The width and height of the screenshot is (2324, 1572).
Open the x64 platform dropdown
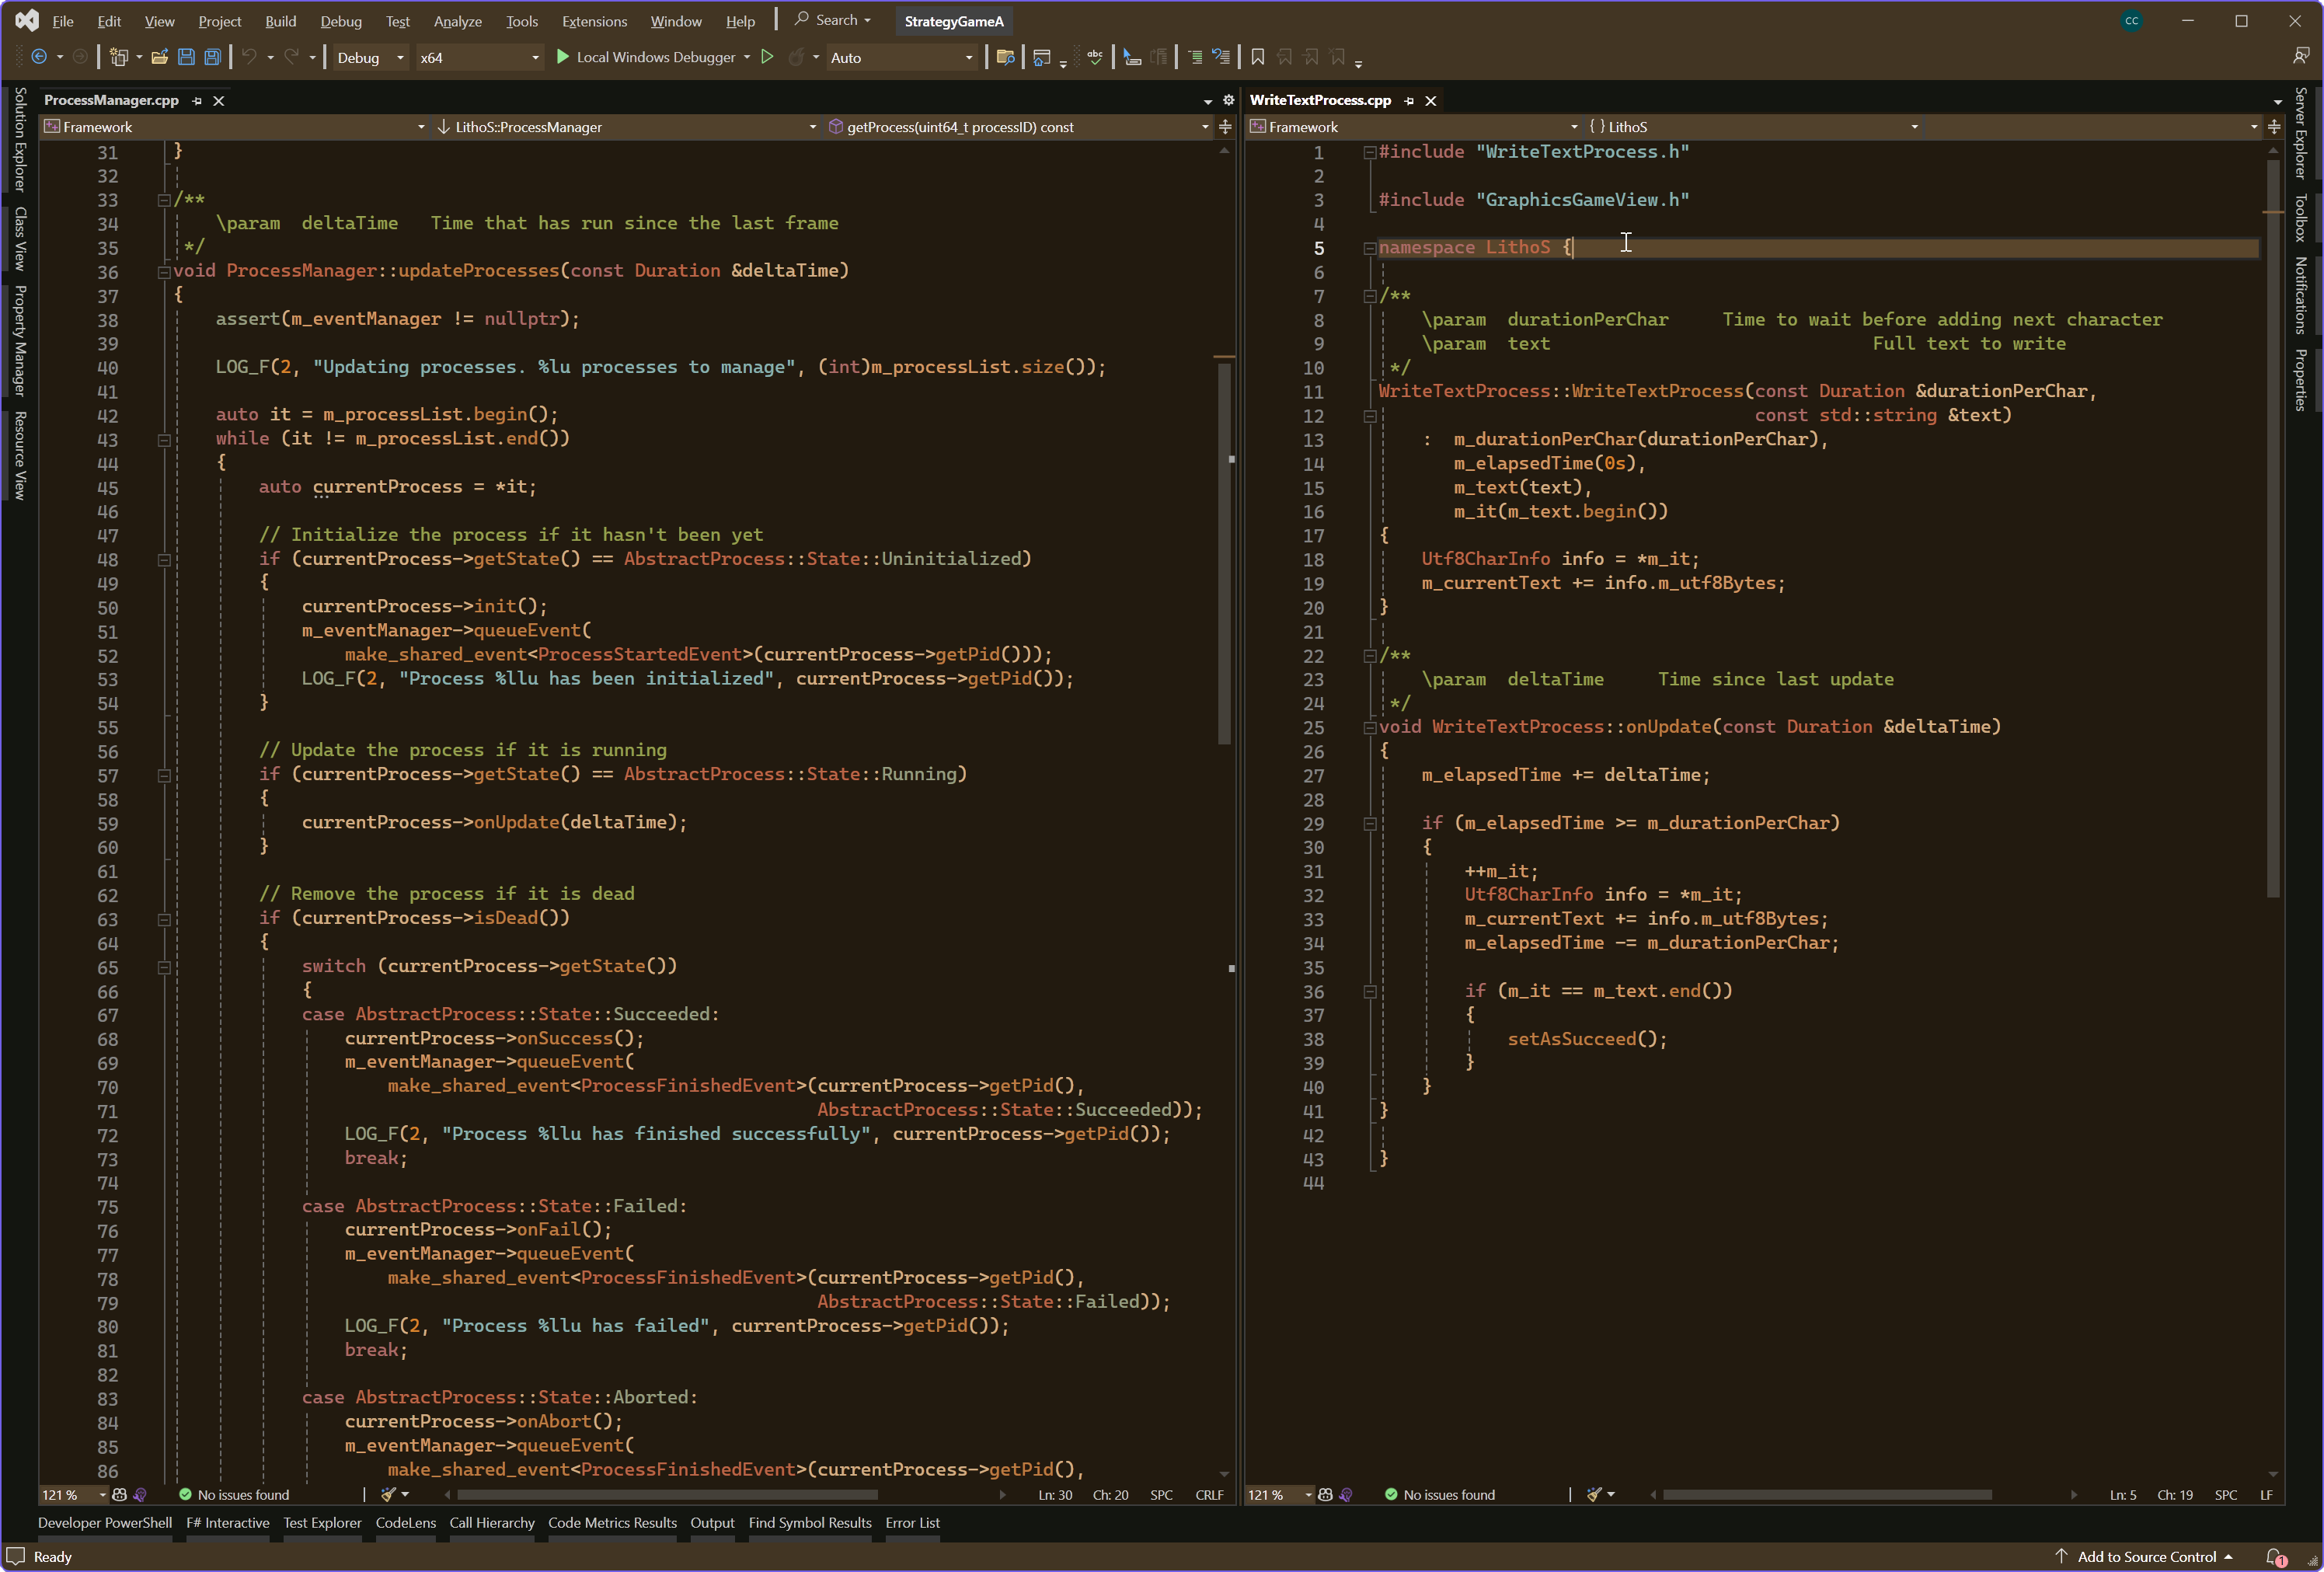tap(480, 58)
